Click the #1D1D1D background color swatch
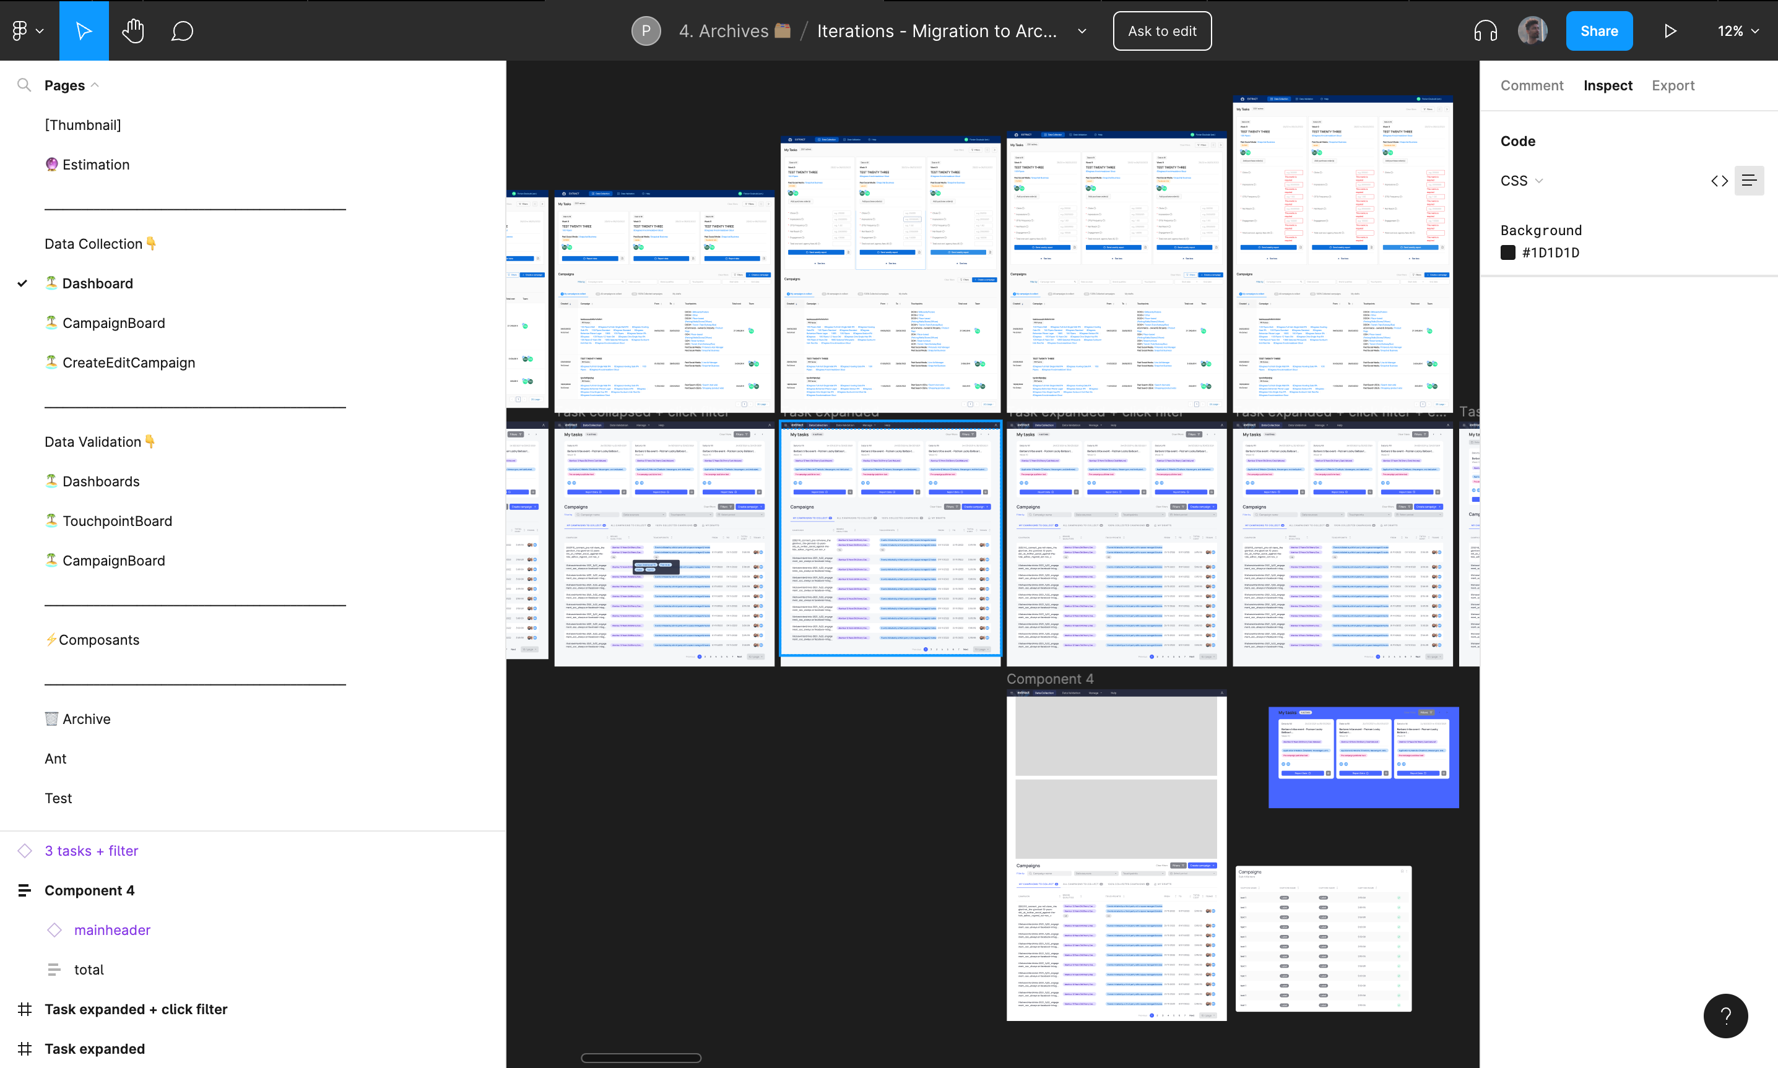1778x1068 pixels. [x=1507, y=252]
